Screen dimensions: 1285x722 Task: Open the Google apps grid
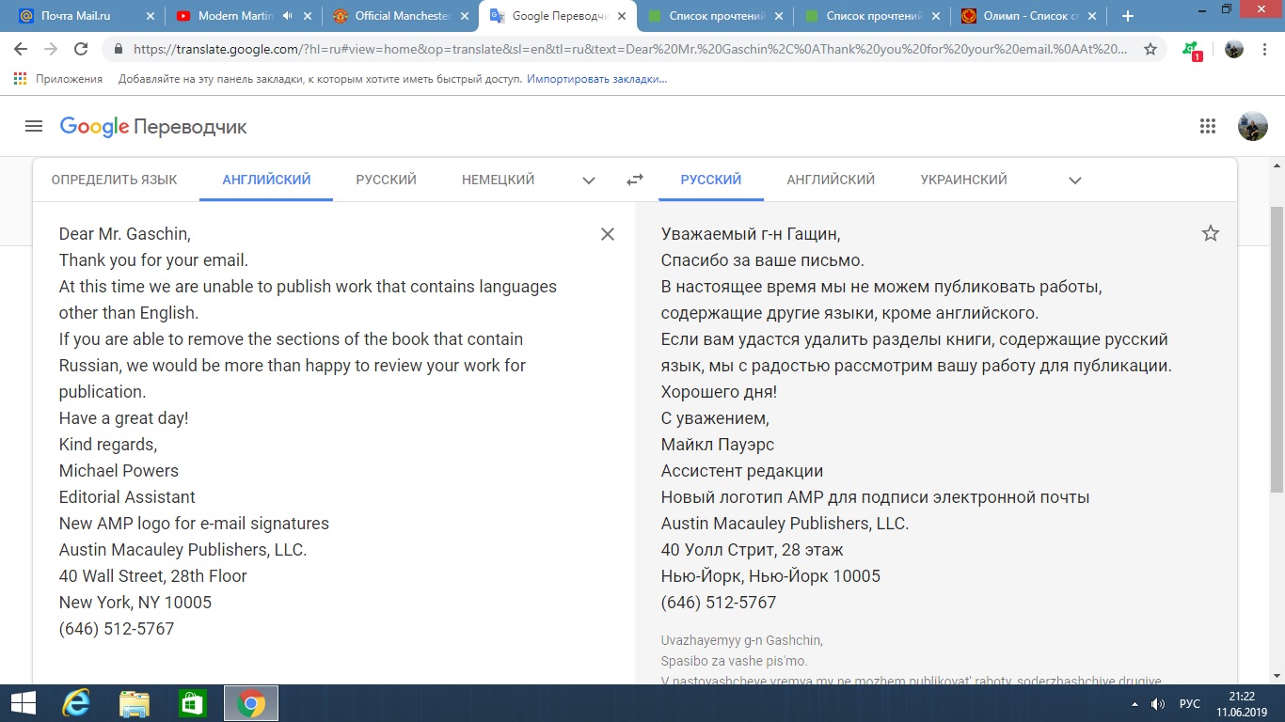click(x=1208, y=126)
